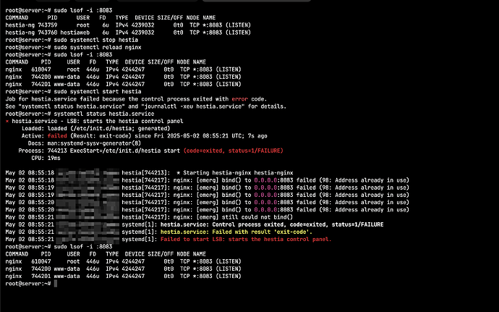The height and width of the screenshot is (312, 499).
Task: Click the 'Job for hestia.service failed' line
Action: pos(136,99)
